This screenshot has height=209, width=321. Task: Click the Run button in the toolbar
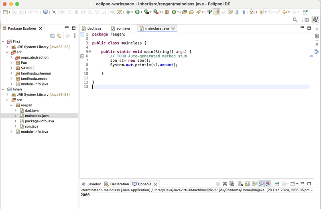137,12
